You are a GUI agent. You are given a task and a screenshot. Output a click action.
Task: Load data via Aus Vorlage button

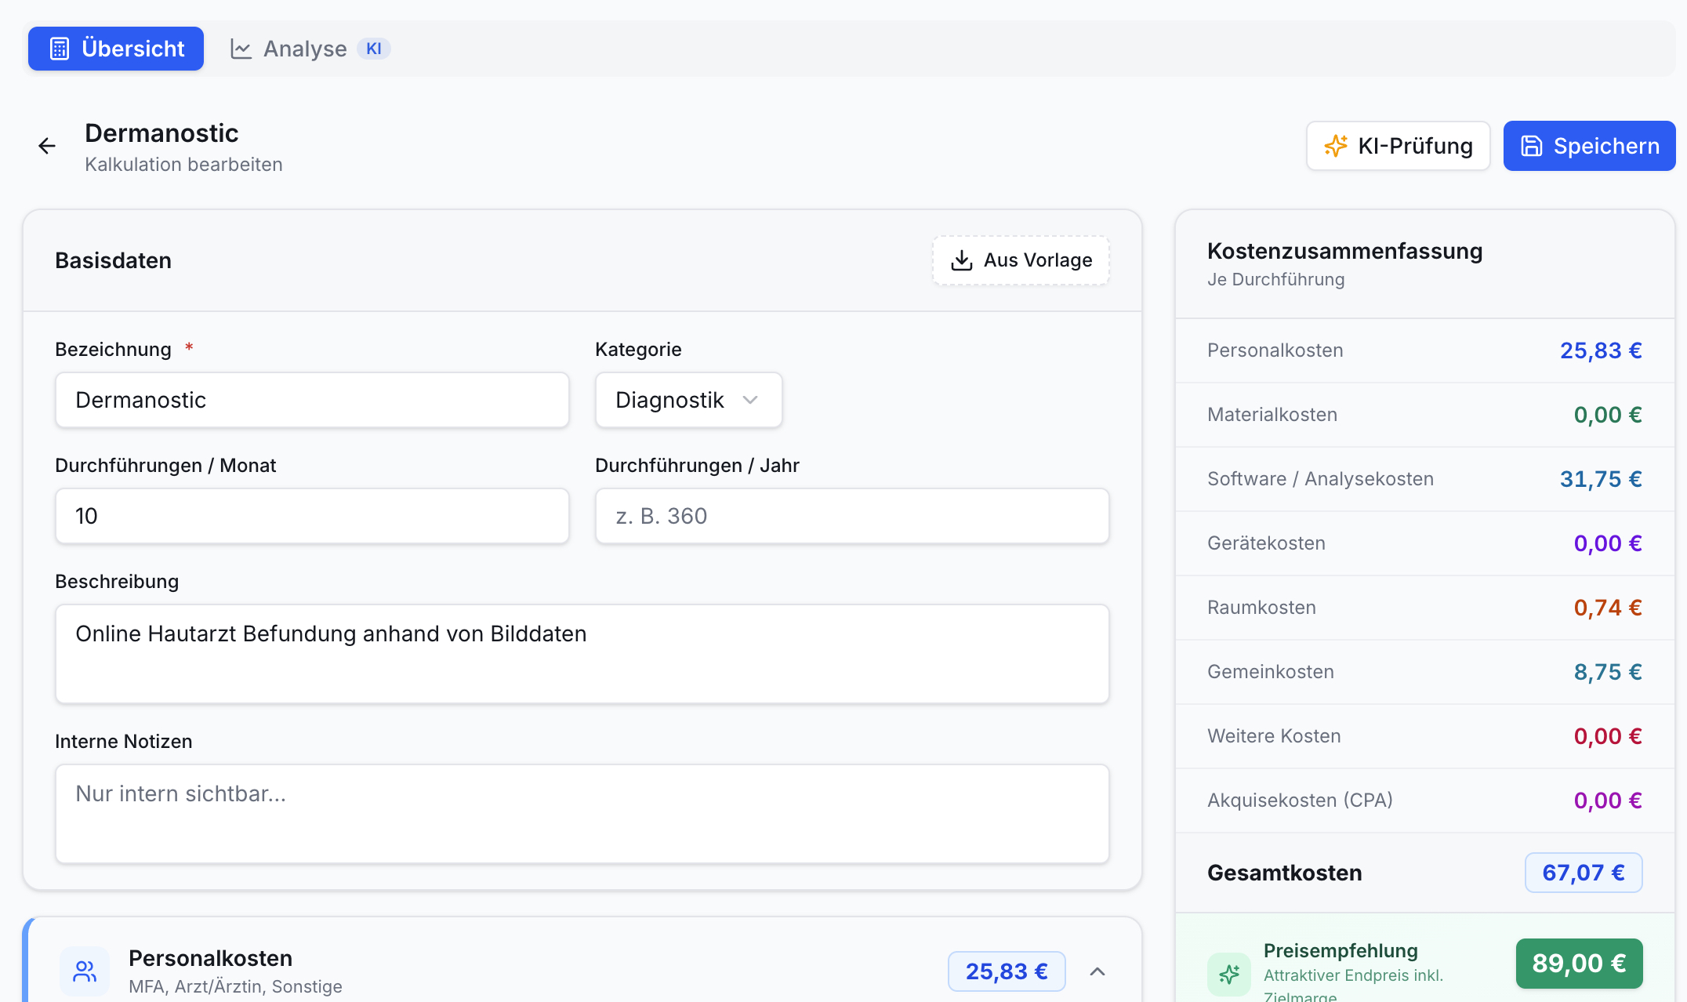[1021, 260]
